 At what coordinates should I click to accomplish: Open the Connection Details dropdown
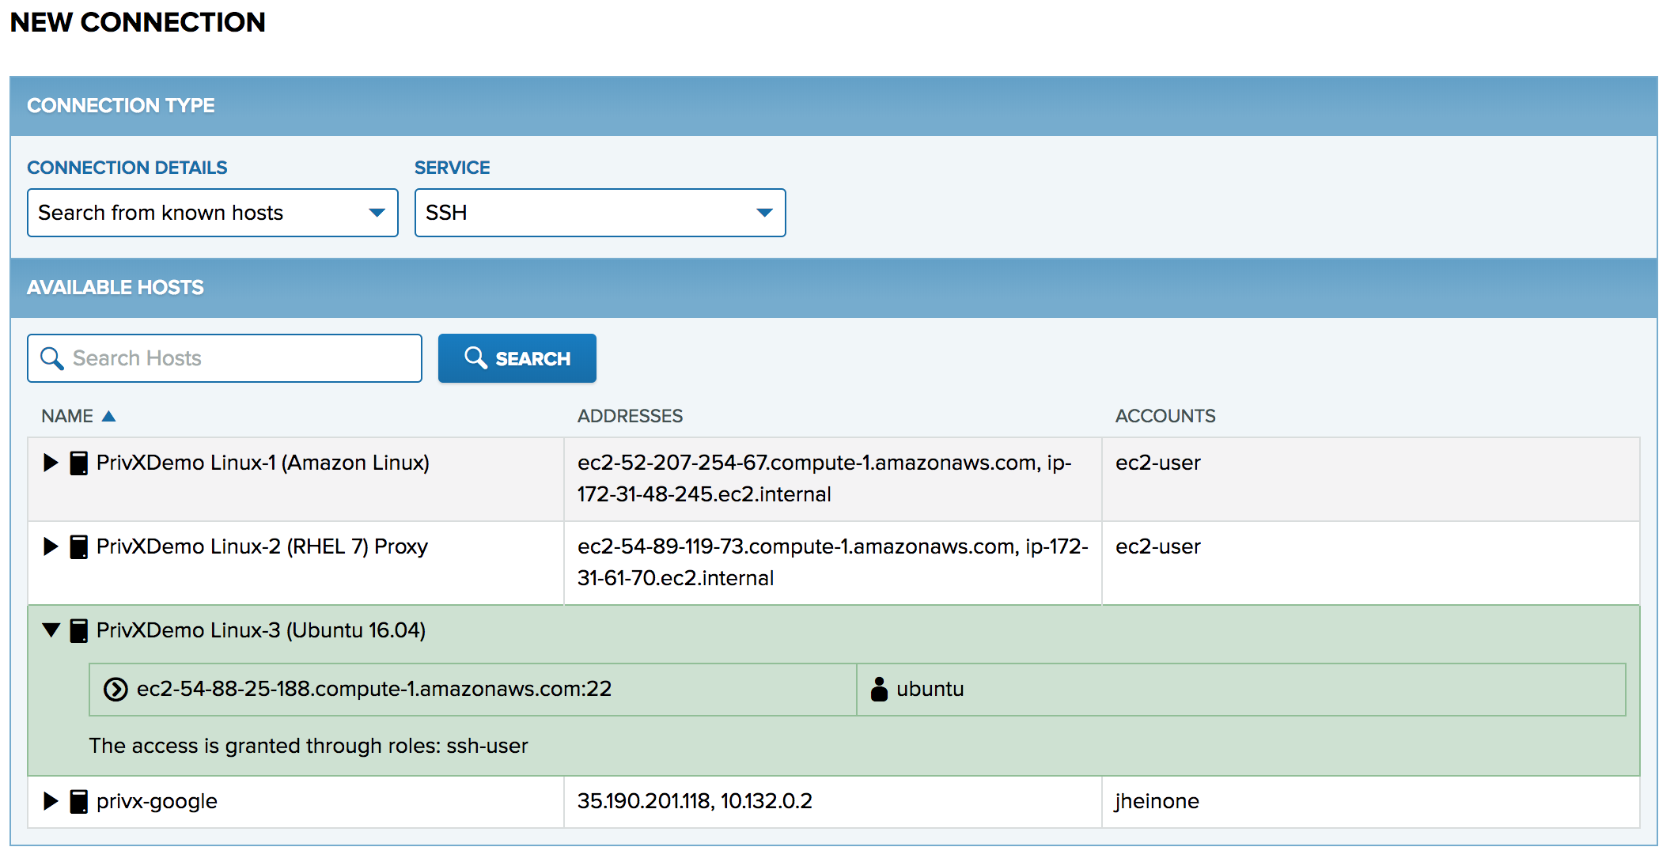point(212,213)
